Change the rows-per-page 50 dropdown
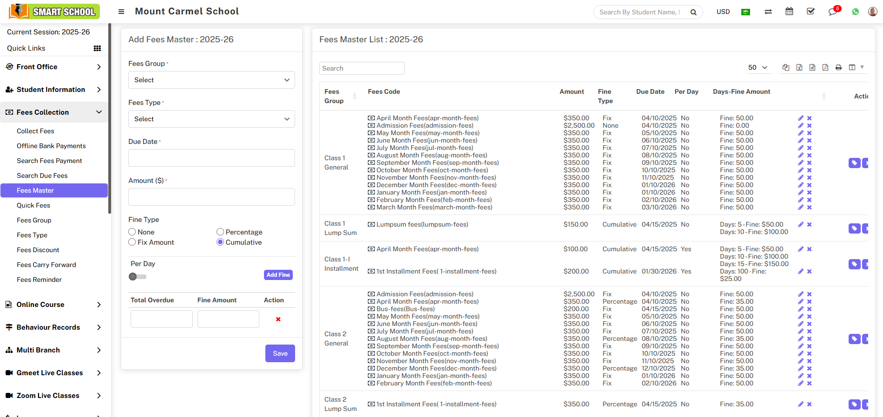883x417 pixels. pyautogui.click(x=758, y=67)
